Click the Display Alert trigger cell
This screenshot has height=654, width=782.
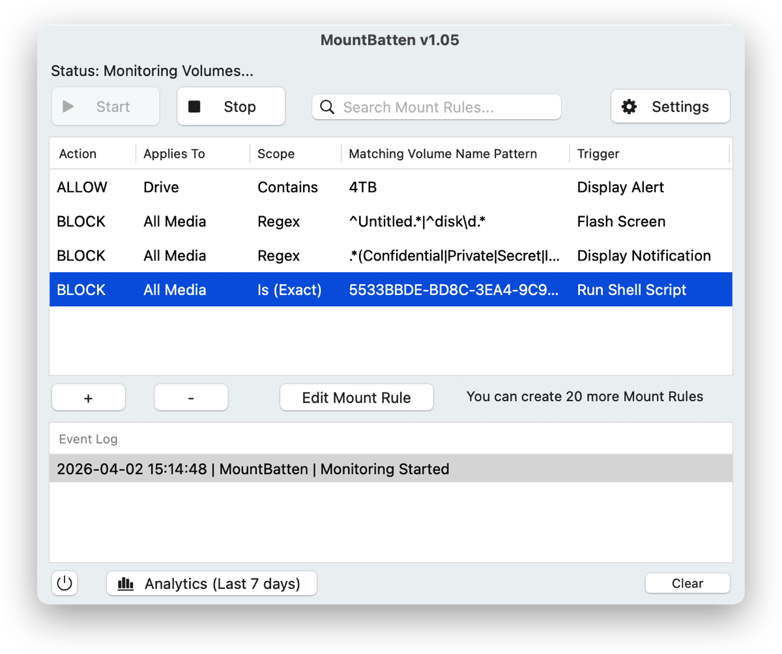point(620,188)
